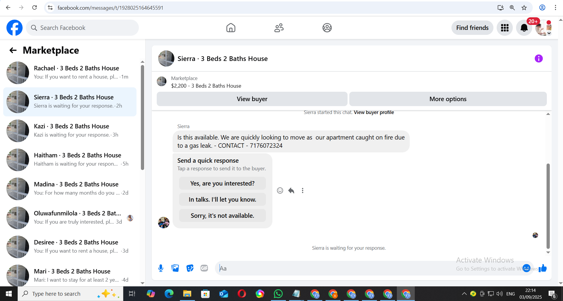Viewport: 563px width, 301px height.
Task: Open the Chrome three-dot menu
Action: [555, 8]
